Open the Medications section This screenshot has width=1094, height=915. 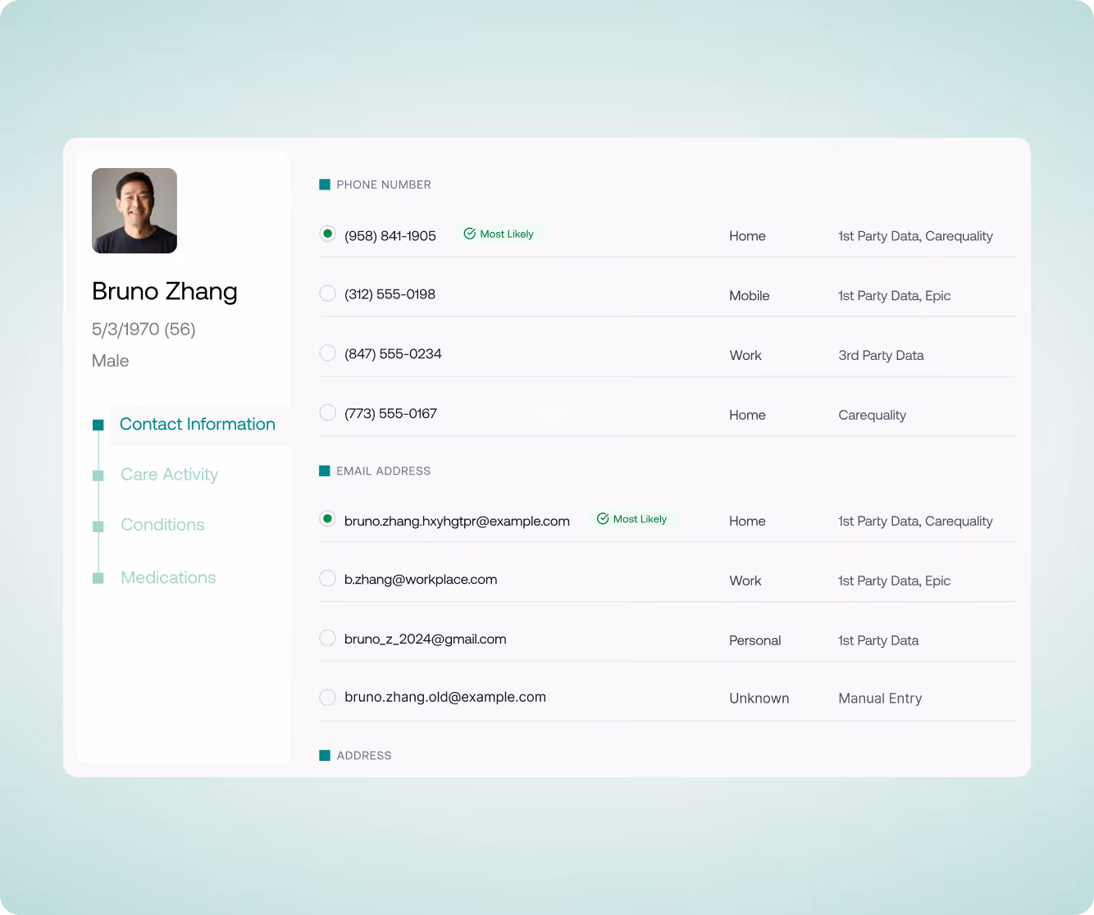tap(168, 577)
